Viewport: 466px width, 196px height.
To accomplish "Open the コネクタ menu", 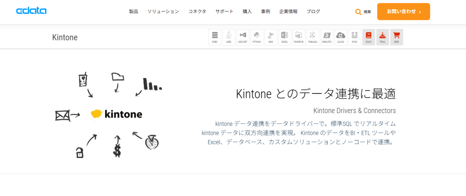I will (197, 11).
